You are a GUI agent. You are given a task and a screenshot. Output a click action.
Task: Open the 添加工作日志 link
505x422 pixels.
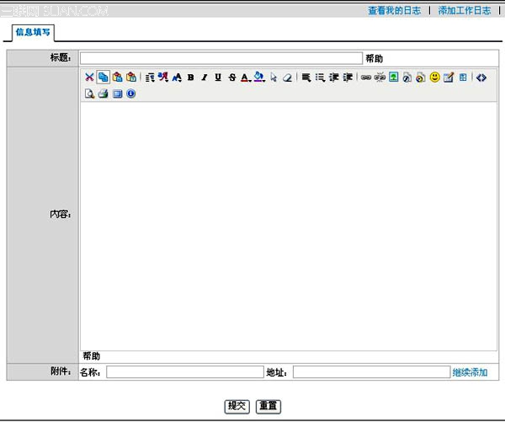[465, 11]
